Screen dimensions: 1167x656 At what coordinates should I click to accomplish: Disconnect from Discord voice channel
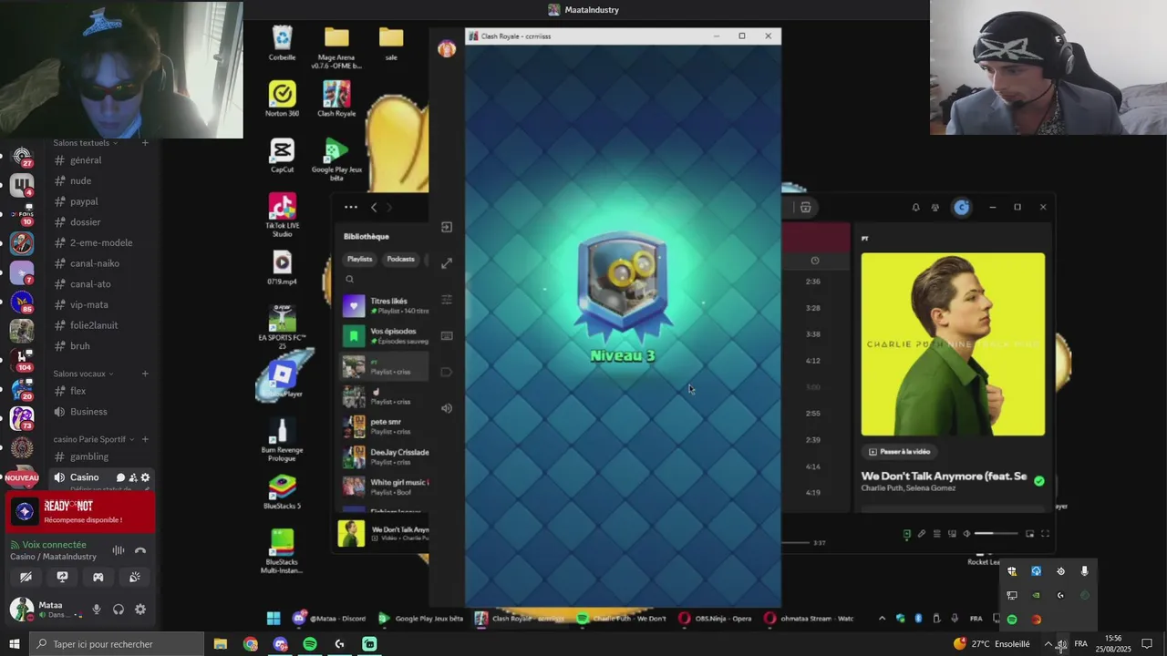[x=140, y=550]
